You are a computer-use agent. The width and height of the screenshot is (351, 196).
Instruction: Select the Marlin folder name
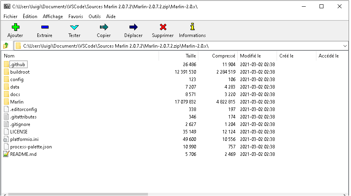pyautogui.click(x=17, y=102)
